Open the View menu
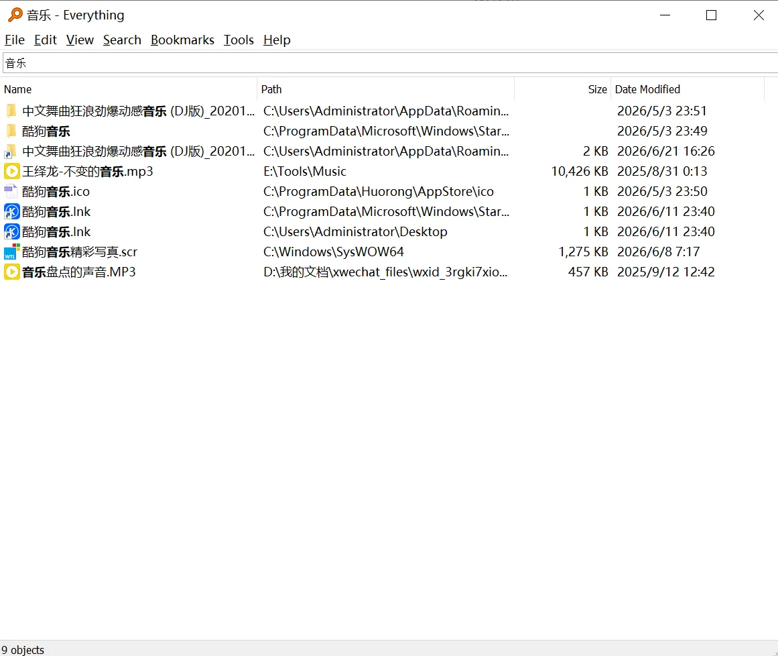This screenshot has height=656, width=778. 80,40
